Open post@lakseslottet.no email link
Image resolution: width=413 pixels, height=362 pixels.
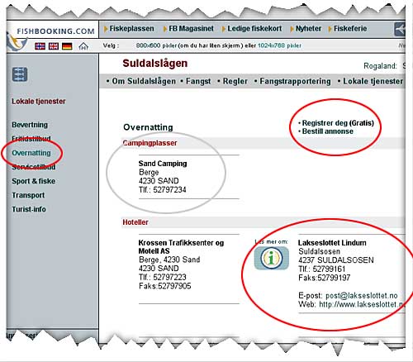(x=362, y=296)
